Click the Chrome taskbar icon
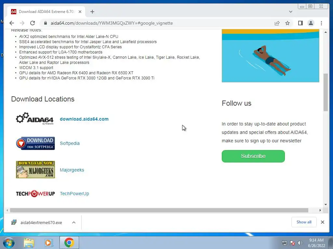The height and width of the screenshot is (249, 333). 69,243
